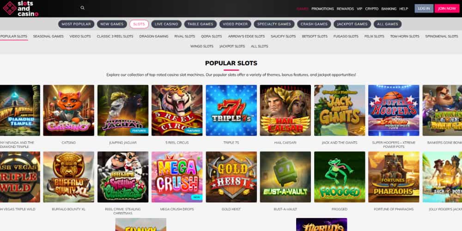Open the Catsino game thumbnail
462x231 pixels.
coord(69,110)
